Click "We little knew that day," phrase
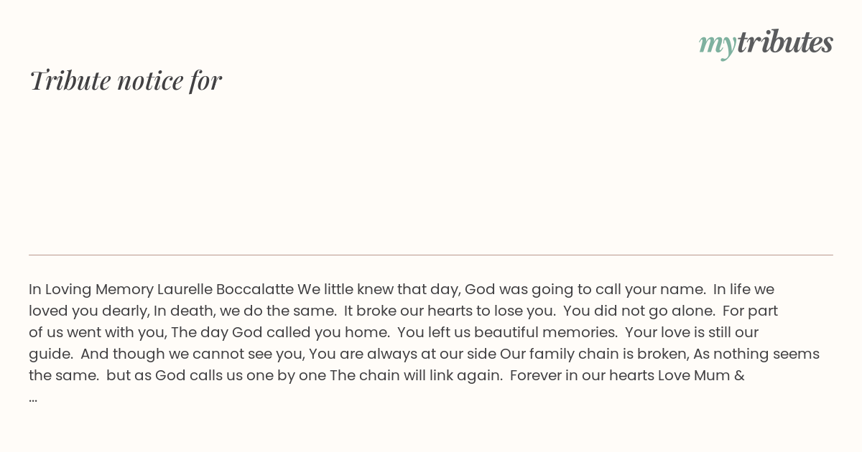The image size is (862, 452). pos(379,289)
